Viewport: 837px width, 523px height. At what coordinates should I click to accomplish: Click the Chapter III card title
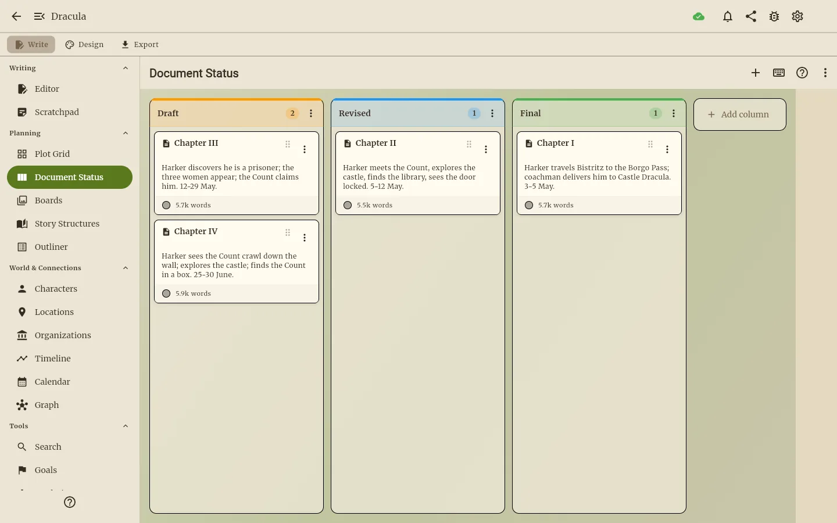[196, 143]
